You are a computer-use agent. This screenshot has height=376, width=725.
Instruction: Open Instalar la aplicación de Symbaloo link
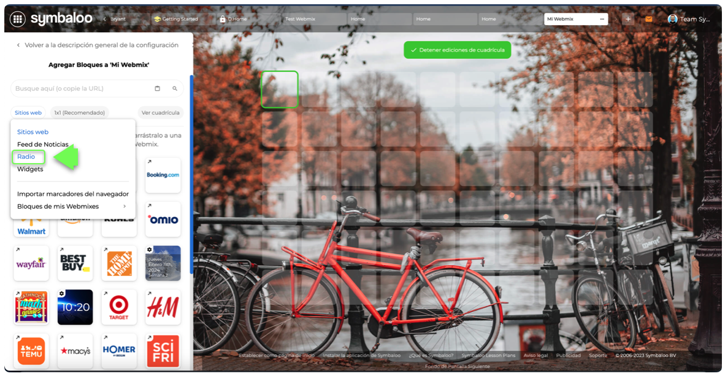(x=361, y=355)
